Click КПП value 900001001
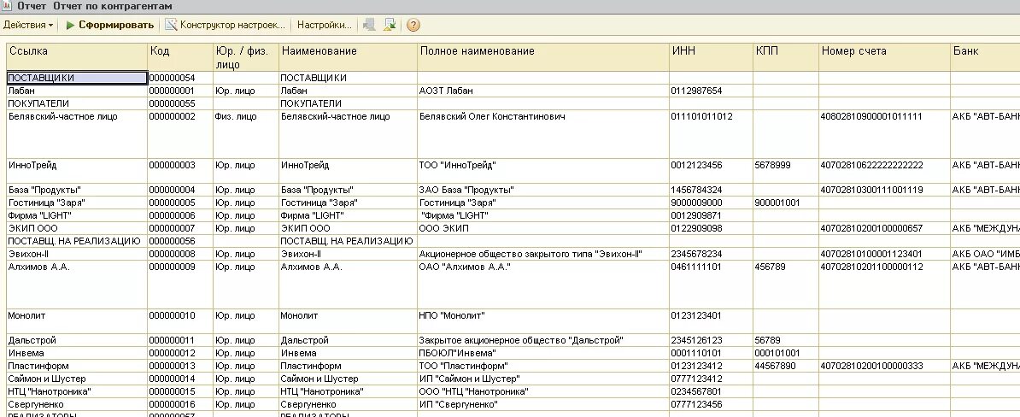This screenshot has width=1020, height=417. pyautogui.click(x=786, y=203)
